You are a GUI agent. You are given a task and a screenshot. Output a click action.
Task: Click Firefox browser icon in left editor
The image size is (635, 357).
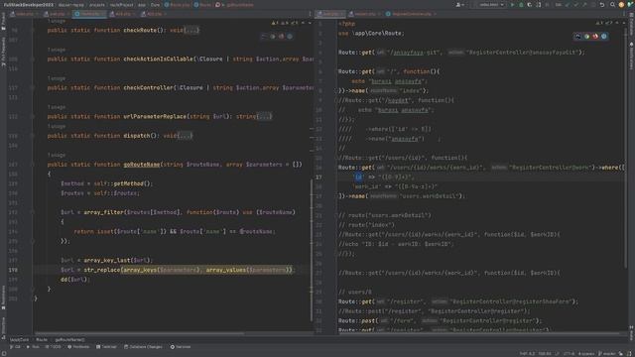[281, 37]
